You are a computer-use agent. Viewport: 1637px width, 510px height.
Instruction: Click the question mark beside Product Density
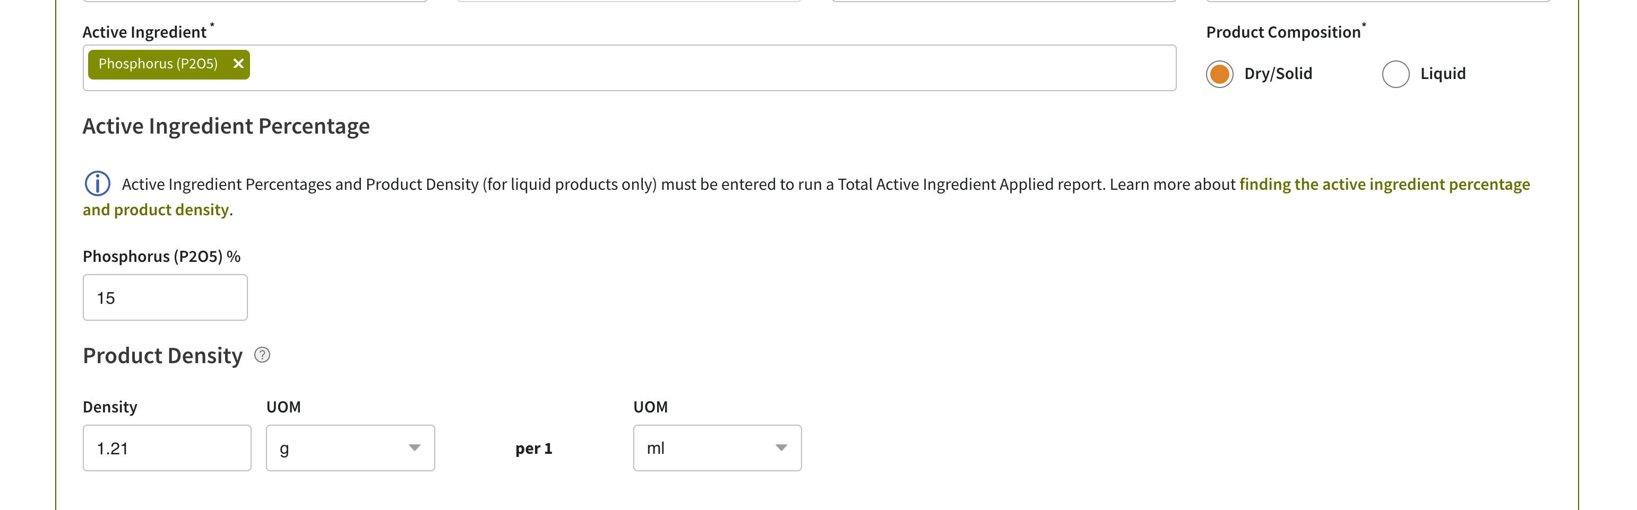click(261, 355)
